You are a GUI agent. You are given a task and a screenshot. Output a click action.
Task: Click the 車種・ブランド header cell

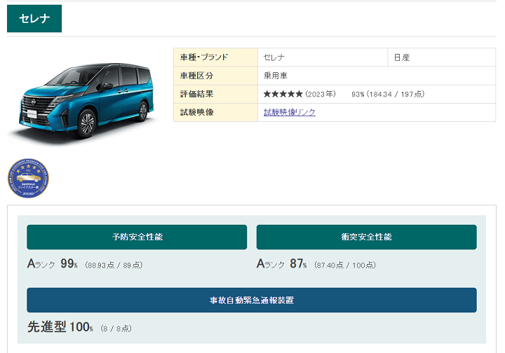(215, 57)
